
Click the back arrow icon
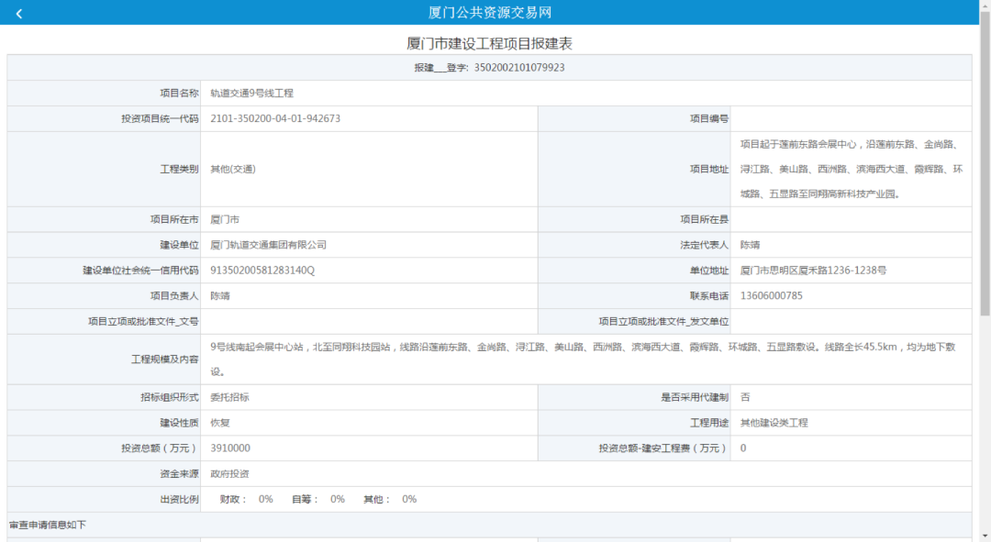19,13
